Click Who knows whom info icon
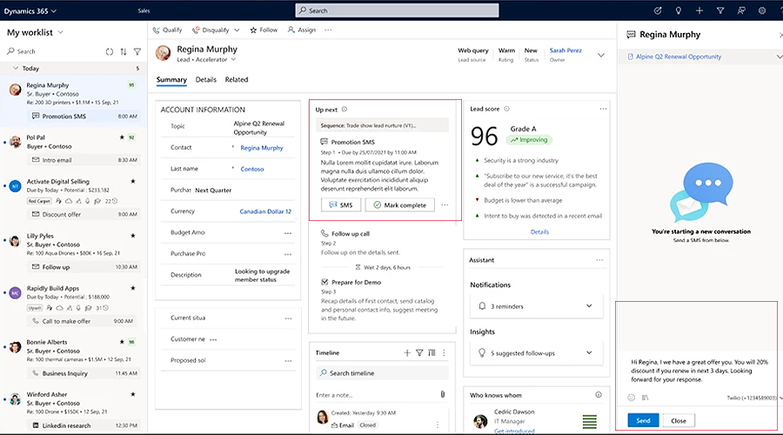The image size is (783, 435). (x=599, y=395)
